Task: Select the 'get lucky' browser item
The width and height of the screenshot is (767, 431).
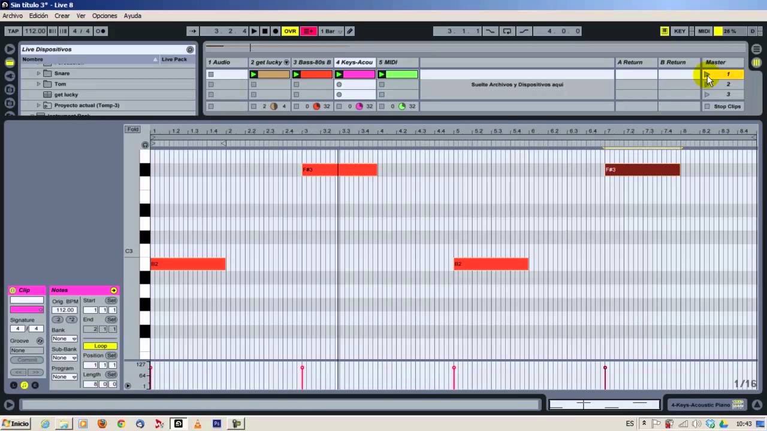Action: point(66,95)
